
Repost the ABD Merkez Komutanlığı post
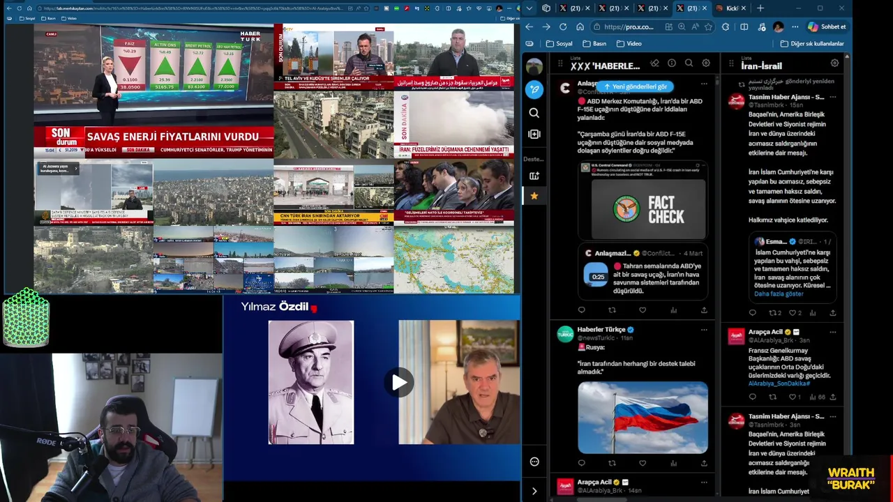coord(612,310)
